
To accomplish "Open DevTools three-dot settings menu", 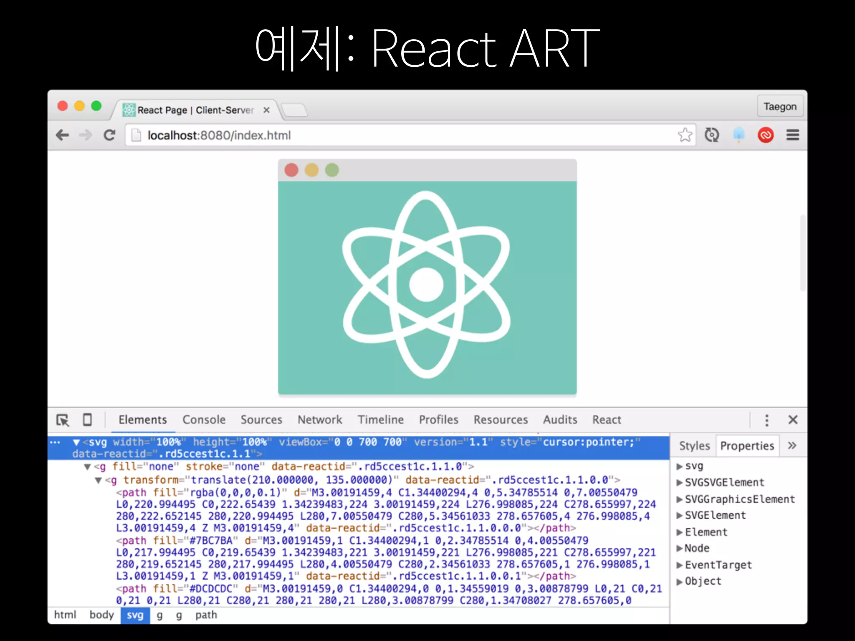I will (x=767, y=420).
